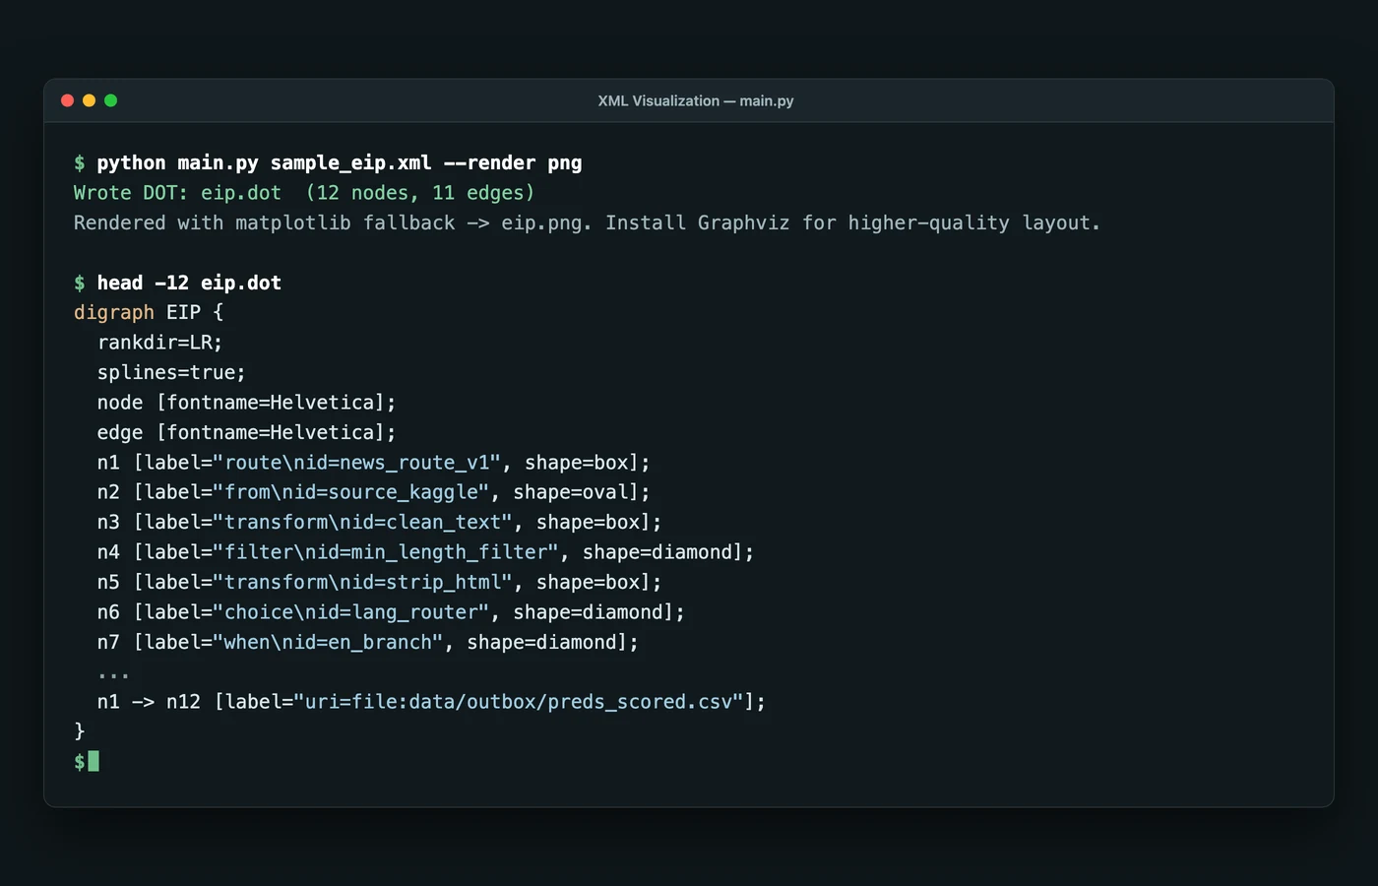
Task: Click the line 'edge [fontname=Helvetica];'
Action: 246,432
